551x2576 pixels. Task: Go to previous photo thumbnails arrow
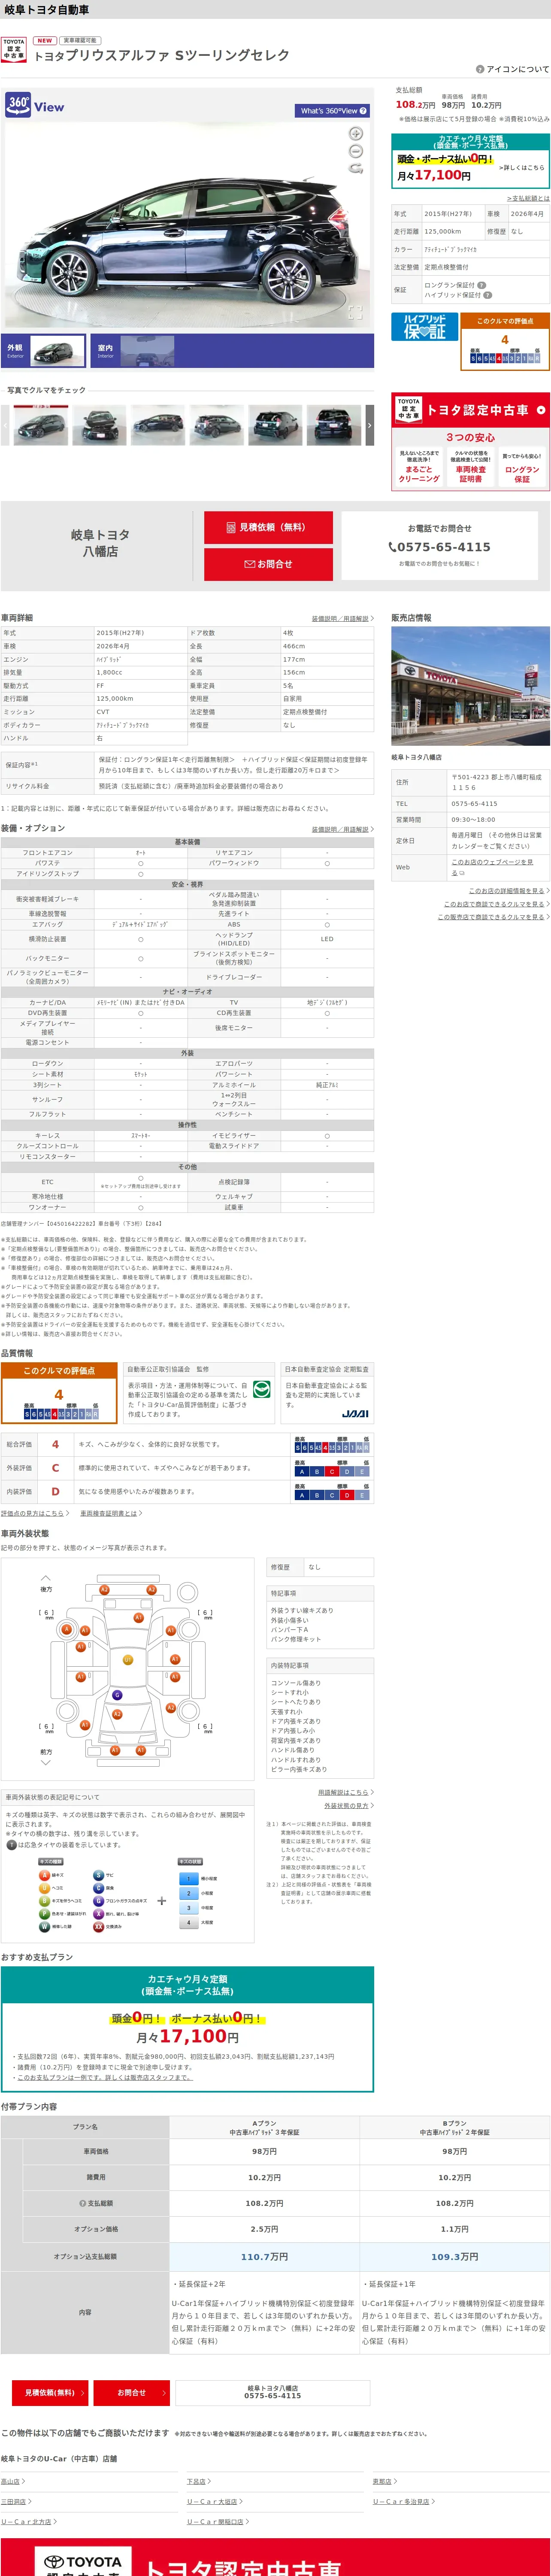click(6, 425)
